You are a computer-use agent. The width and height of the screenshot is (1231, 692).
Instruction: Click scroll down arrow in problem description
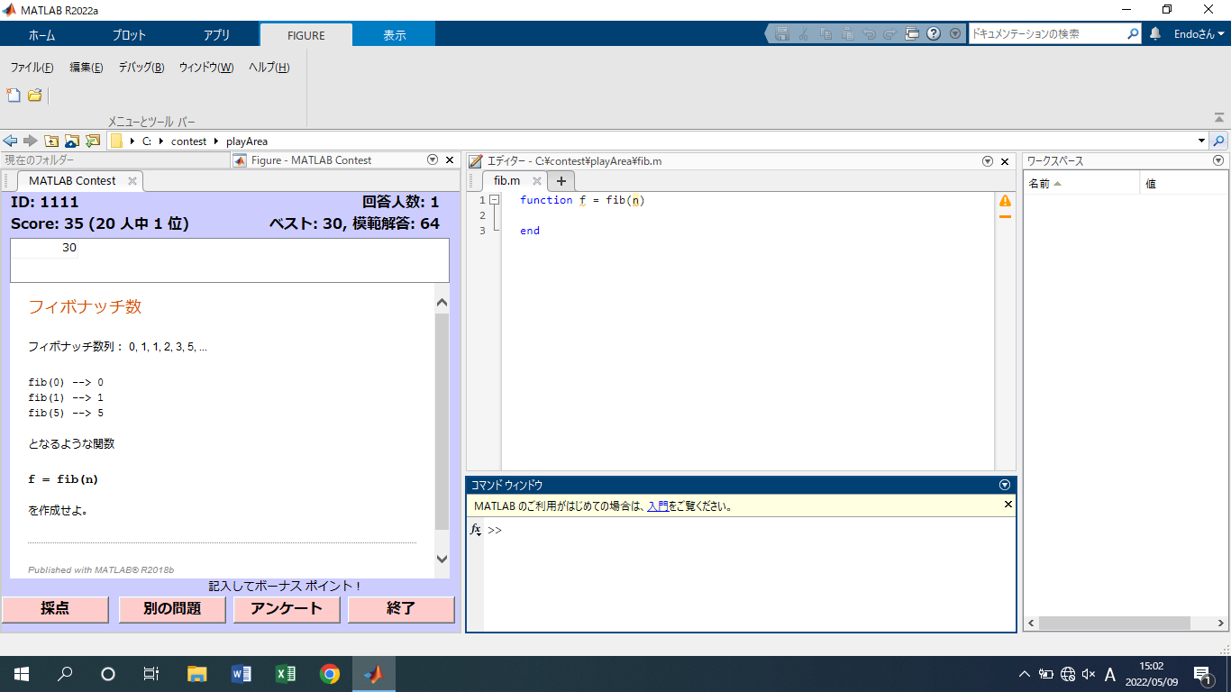pos(442,559)
